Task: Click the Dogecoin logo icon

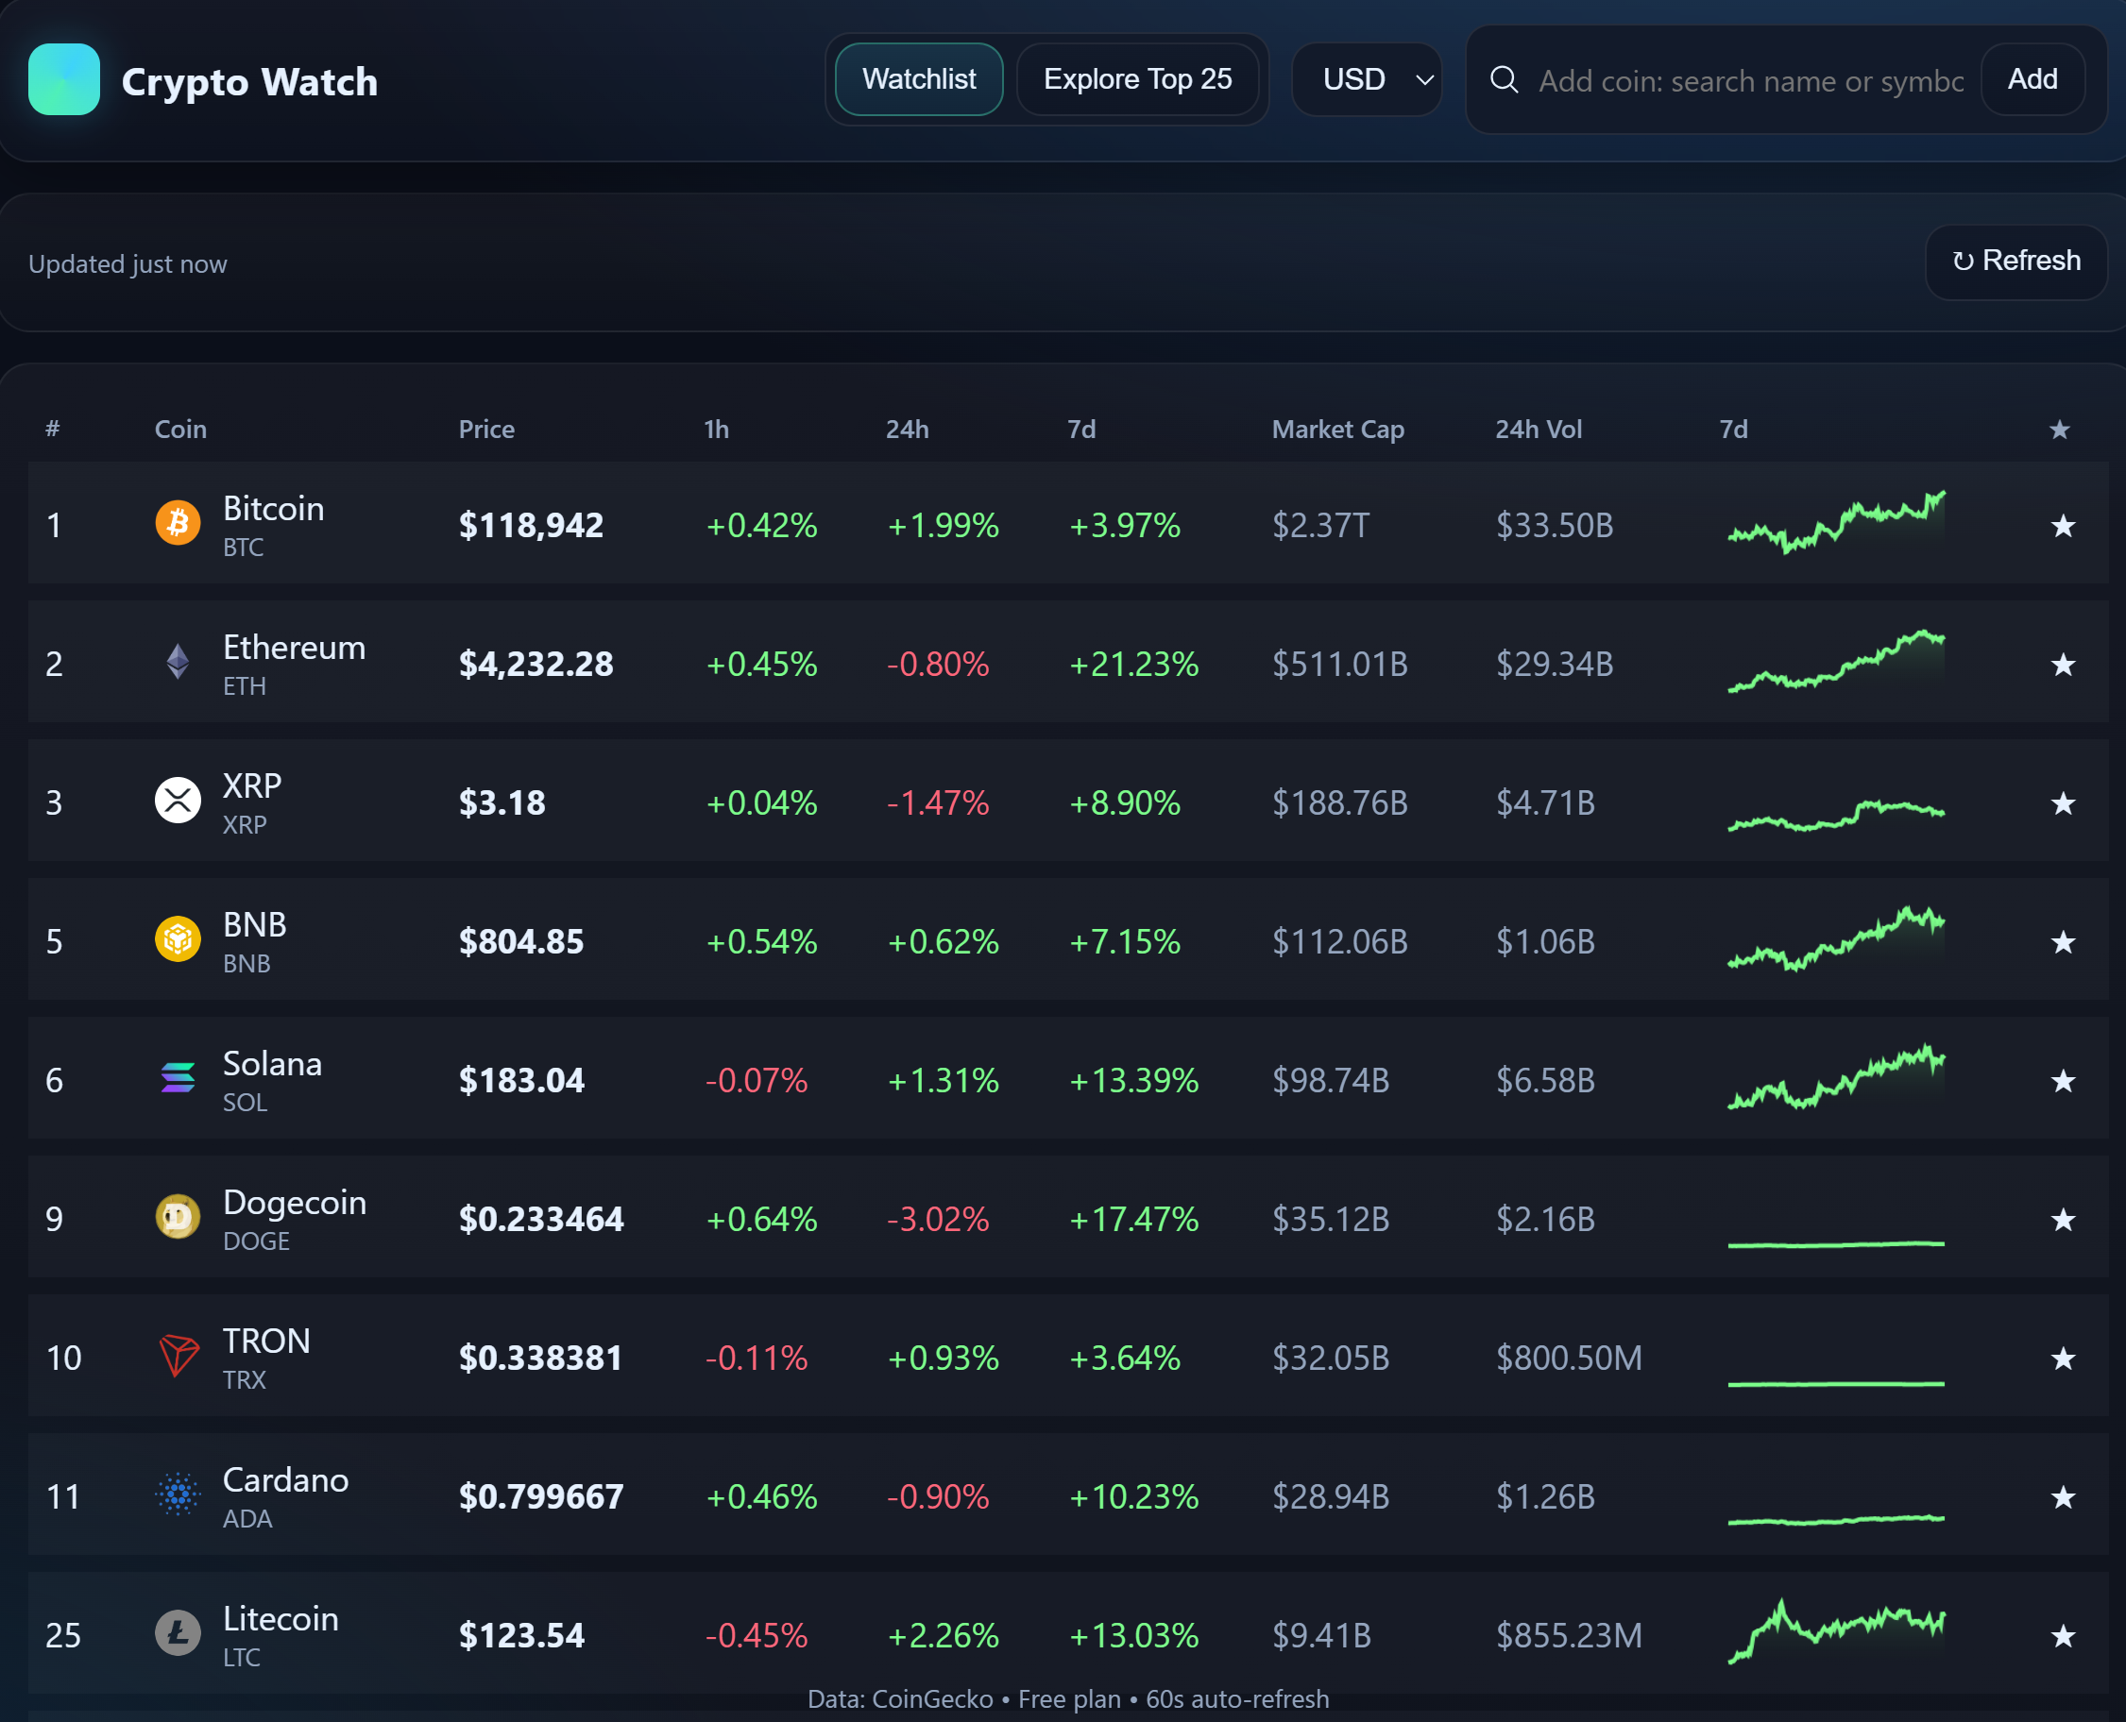Action: click(x=178, y=1217)
